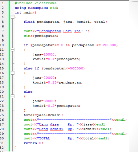Collapse the else block fold at line 21
Screen dimensions: 138x152
13,96
